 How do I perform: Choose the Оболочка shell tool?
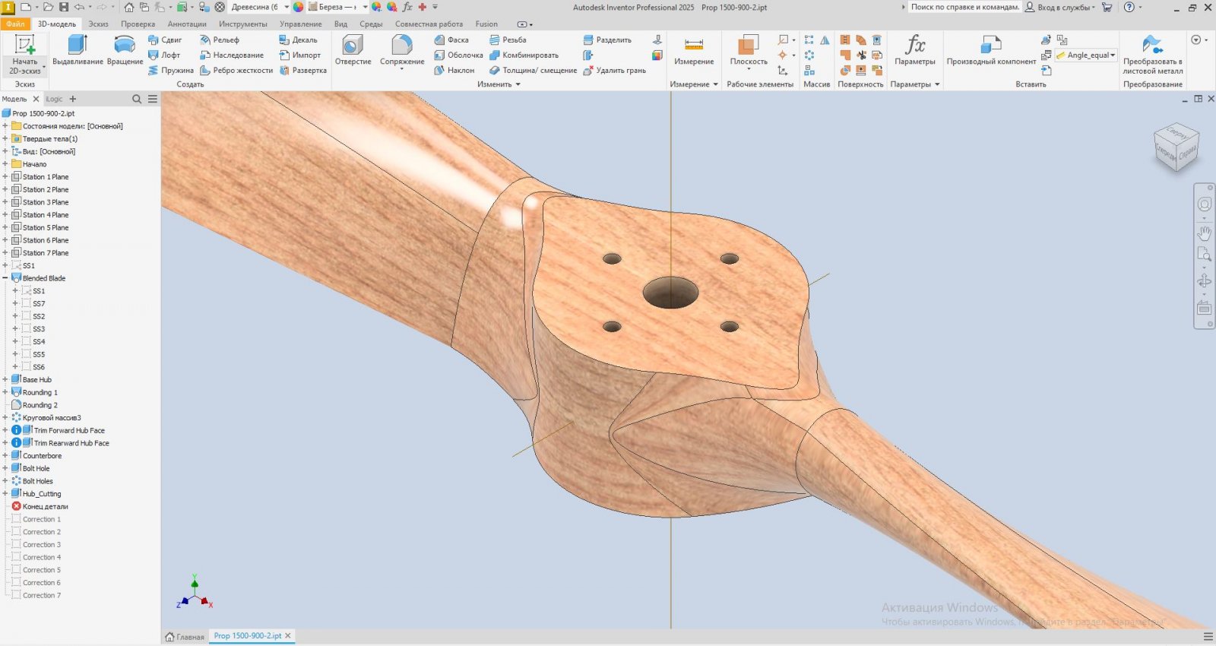(x=458, y=55)
